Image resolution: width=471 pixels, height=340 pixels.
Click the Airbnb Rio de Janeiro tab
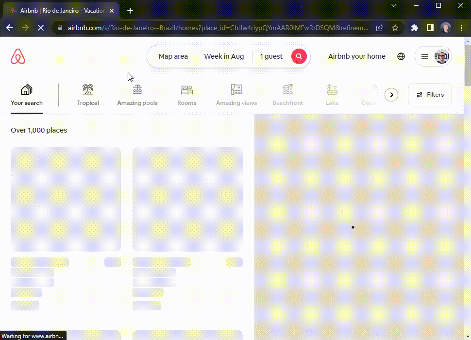pyautogui.click(x=61, y=11)
